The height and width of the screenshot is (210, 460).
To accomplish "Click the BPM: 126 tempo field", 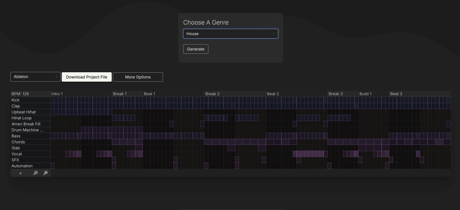I will 20,94.
